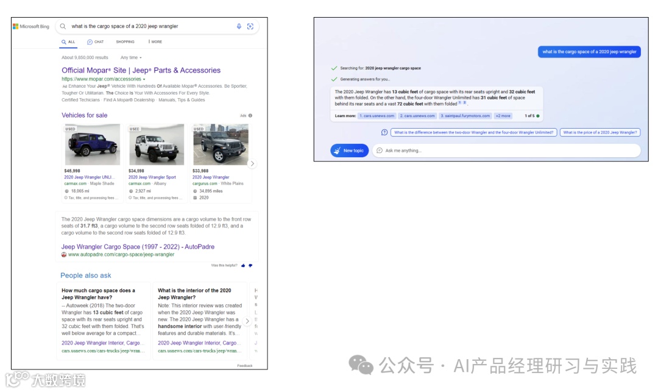Open citation 2. cars.usnews.com chip
Image resolution: width=658 pixels, height=392 pixels.
[x=417, y=116]
